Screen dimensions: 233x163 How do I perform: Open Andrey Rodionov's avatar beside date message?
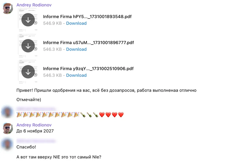8,128
